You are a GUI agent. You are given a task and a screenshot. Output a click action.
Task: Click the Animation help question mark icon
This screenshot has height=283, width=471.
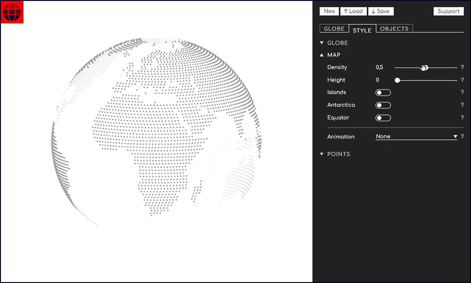[x=462, y=136]
